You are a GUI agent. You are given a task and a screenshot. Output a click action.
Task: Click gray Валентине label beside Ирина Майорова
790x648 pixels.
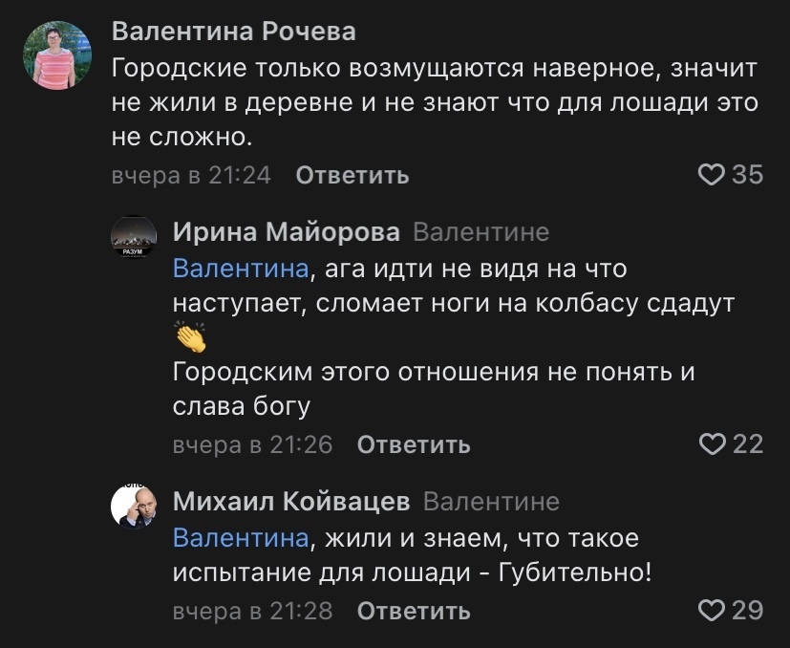coord(482,232)
